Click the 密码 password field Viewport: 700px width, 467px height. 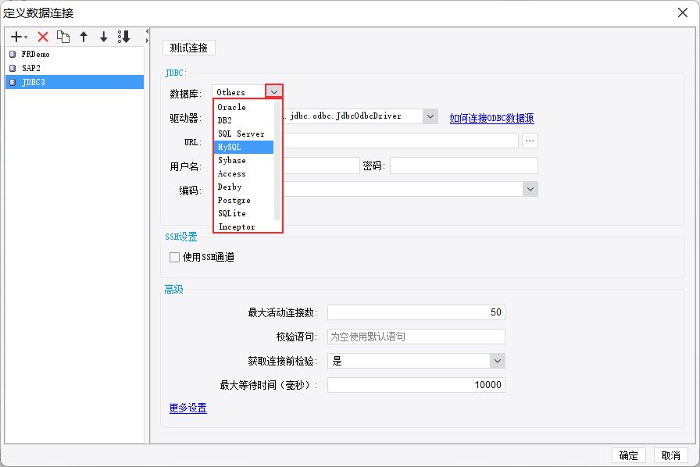pos(464,166)
